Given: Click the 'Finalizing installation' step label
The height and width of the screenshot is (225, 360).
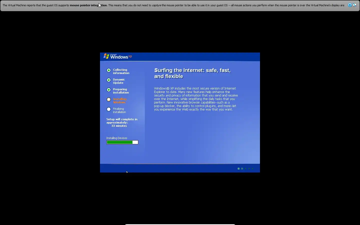Looking at the screenshot, I should coord(119,110).
